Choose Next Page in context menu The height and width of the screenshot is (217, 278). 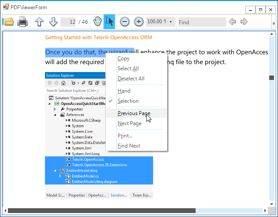pos(137,123)
